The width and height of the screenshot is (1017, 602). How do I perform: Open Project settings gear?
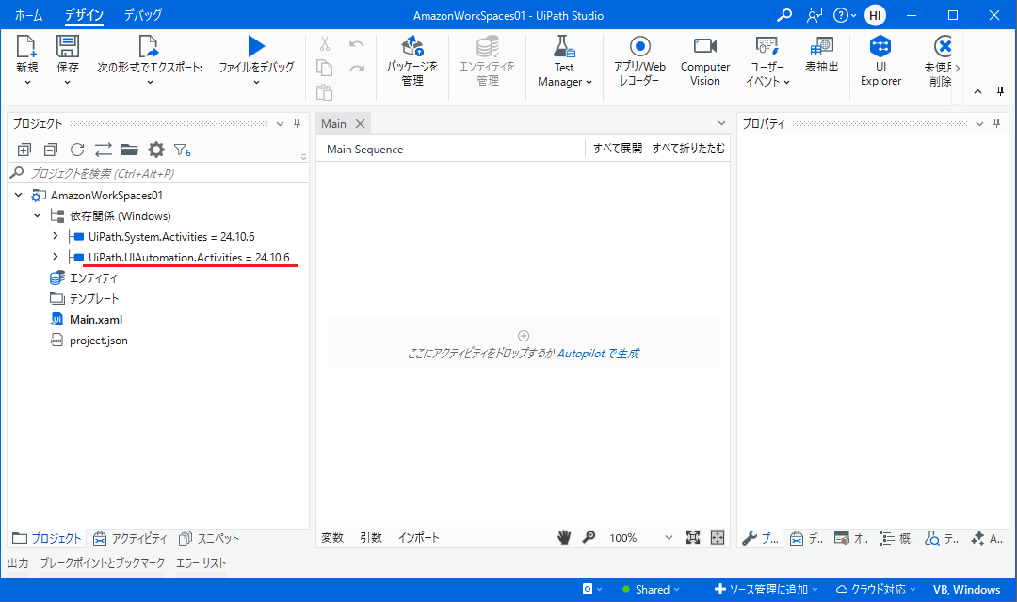tap(156, 150)
